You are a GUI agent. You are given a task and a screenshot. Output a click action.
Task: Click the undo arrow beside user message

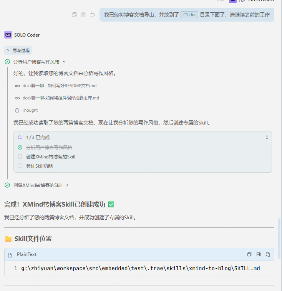93,15
